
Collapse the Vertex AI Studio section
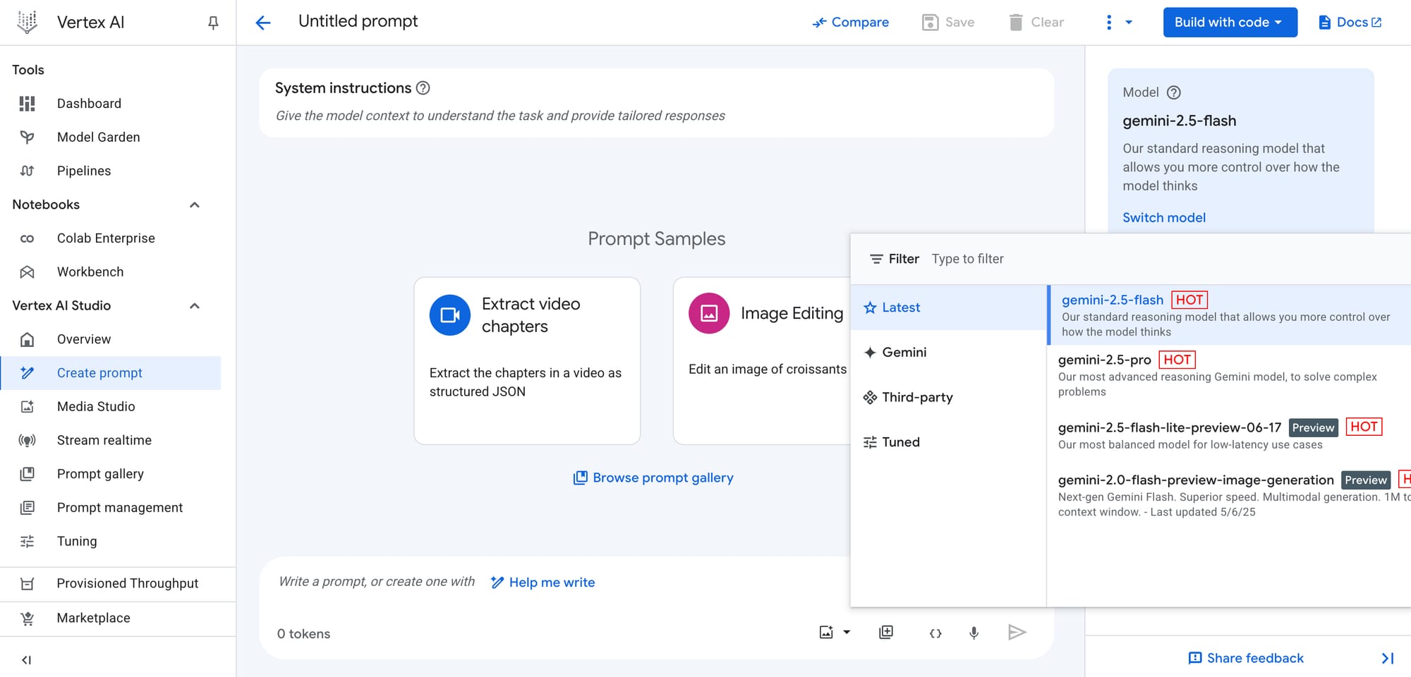(x=195, y=306)
